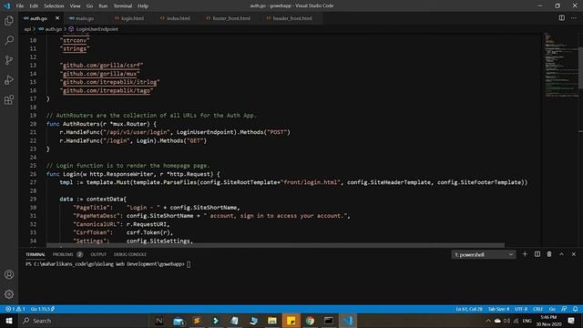Open the github.com/gorilla/mux import link
The height and width of the screenshot is (328, 583).
click(x=99, y=74)
